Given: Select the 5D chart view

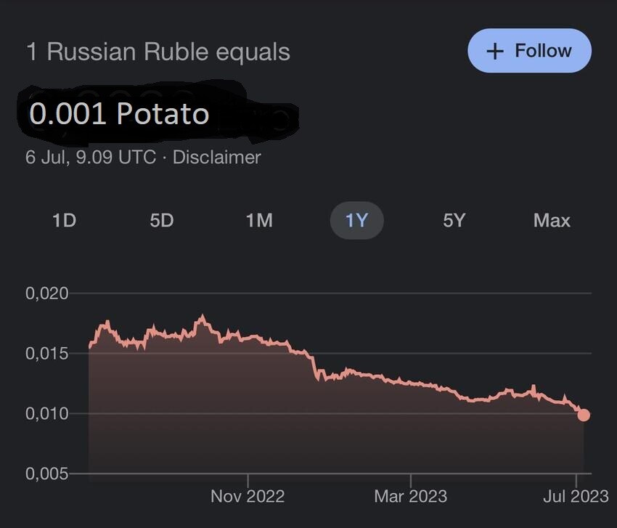Looking at the screenshot, I should click(x=161, y=221).
